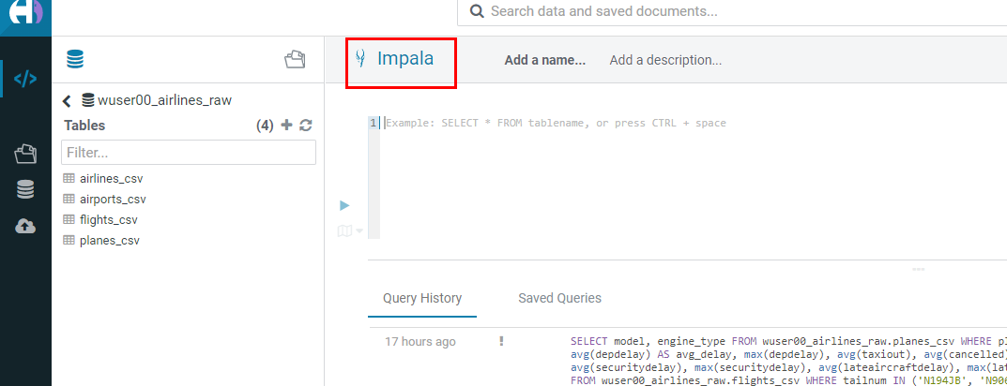This screenshot has width=1007, height=386.
Task: Click the database icon next to wuser00_airlines_raw
Action: pos(88,100)
